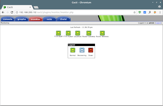Click the Monitoring breadcrumb text
Screen dimensions: 163x106
[5, 23]
